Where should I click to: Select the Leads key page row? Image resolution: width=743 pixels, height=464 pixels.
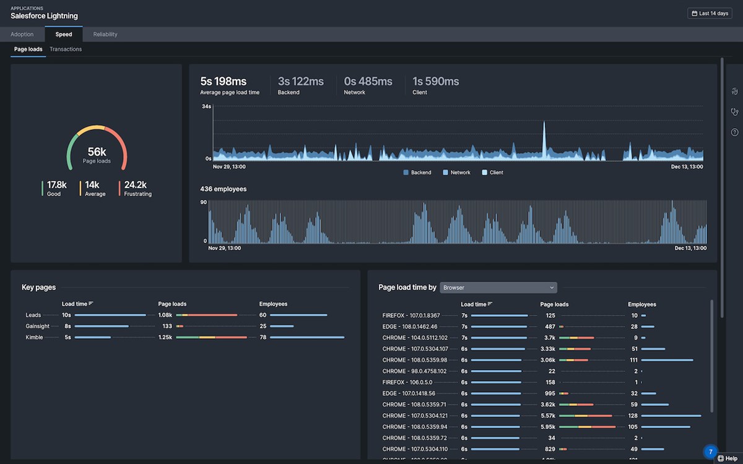(x=185, y=315)
